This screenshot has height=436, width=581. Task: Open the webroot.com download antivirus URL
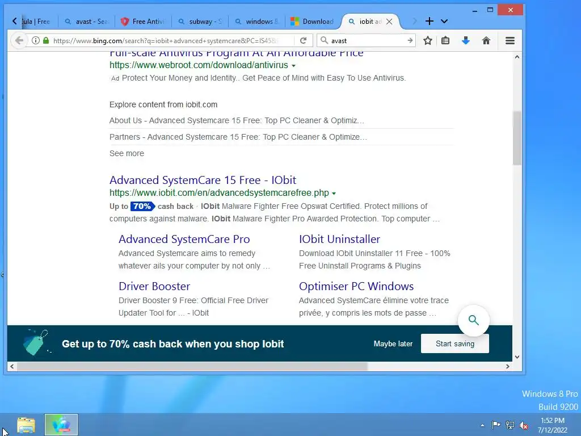pos(199,65)
